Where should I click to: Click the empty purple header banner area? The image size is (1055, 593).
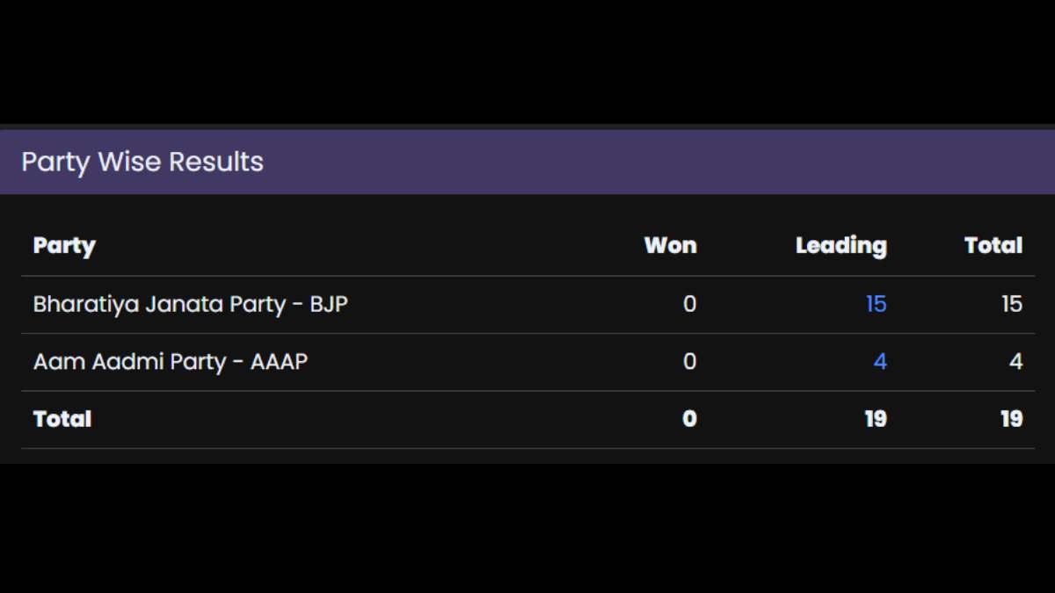[659, 163]
